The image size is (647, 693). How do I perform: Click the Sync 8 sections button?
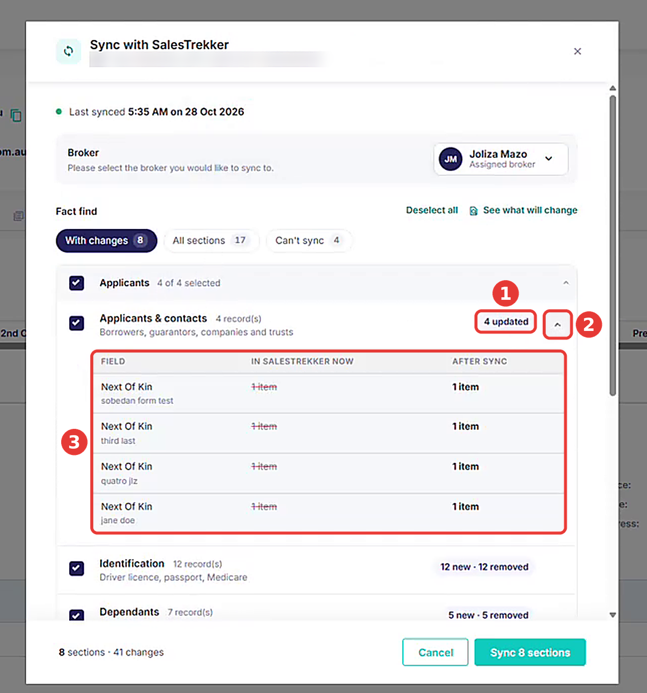click(x=530, y=652)
